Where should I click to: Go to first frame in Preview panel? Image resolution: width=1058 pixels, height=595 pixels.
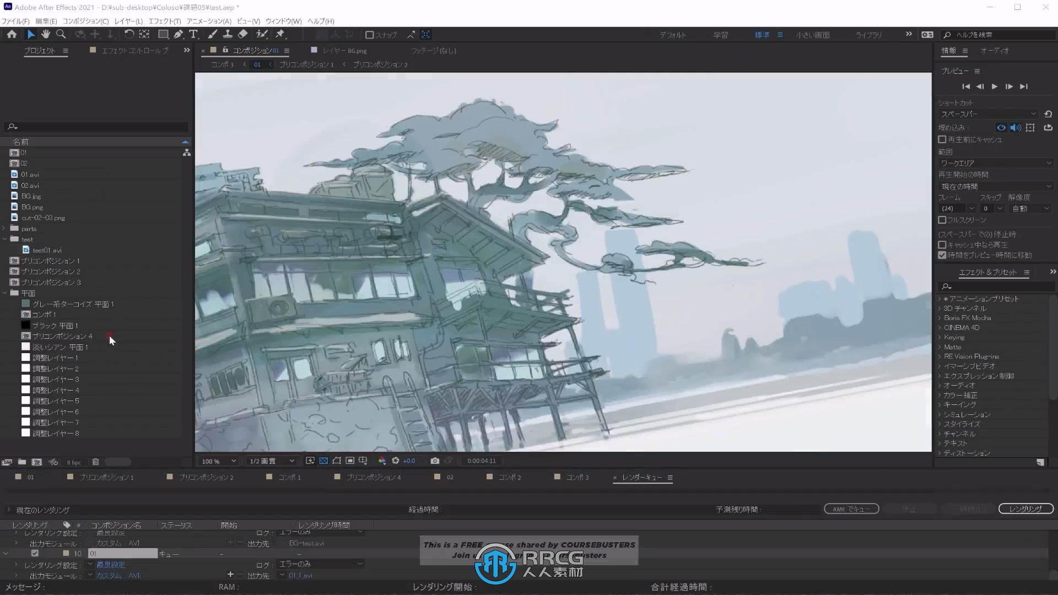pos(966,86)
